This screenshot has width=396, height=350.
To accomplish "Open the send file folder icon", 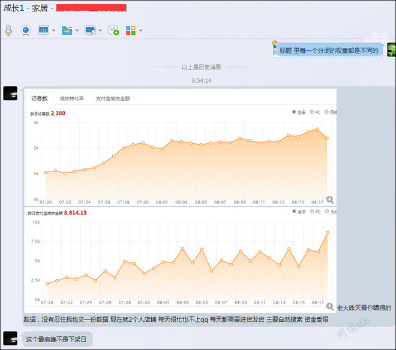I will 67,31.
